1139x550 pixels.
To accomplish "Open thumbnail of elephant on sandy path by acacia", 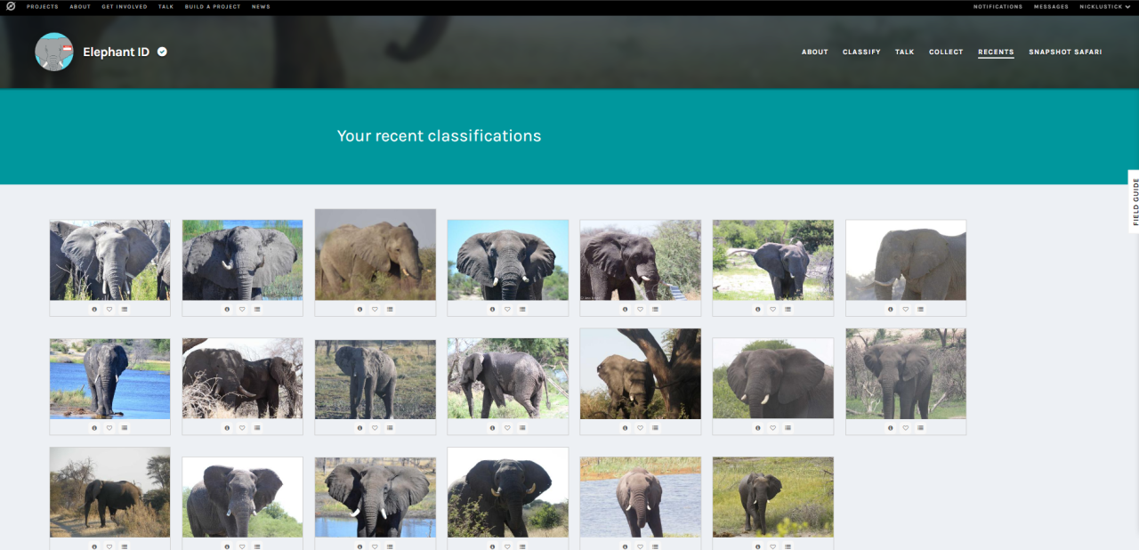I will click(x=109, y=492).
